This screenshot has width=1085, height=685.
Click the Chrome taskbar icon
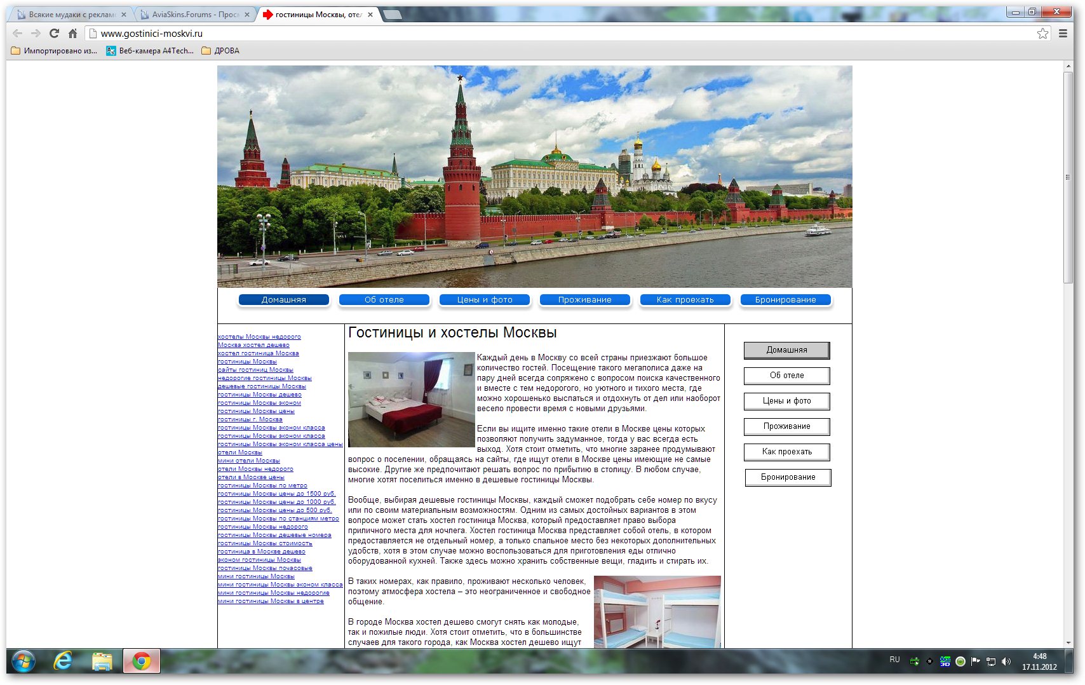point(141,661)
